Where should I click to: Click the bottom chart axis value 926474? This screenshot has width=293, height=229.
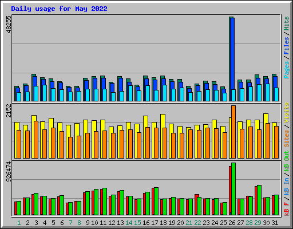tap(9, 172)
